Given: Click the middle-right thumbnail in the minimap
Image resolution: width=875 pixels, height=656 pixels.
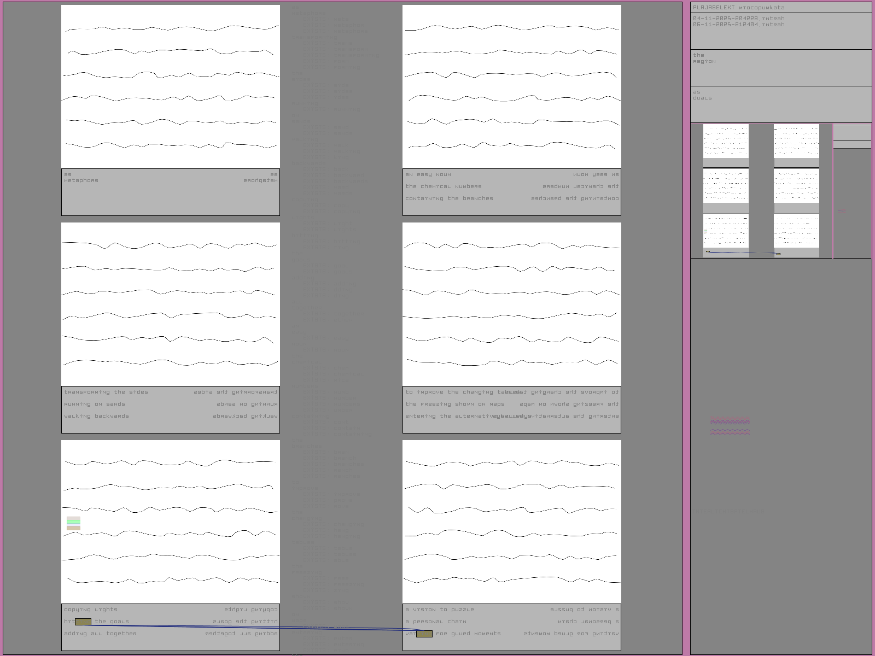Looking at the screenshot, I should tap(796, 186).
